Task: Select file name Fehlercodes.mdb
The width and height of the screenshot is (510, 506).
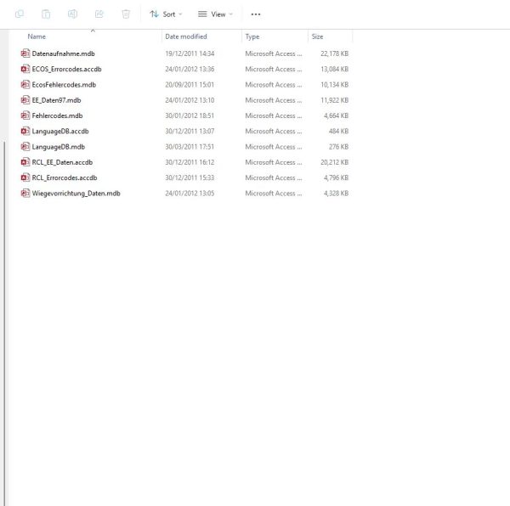Action: pyautogui.click(x=57, y=115)
